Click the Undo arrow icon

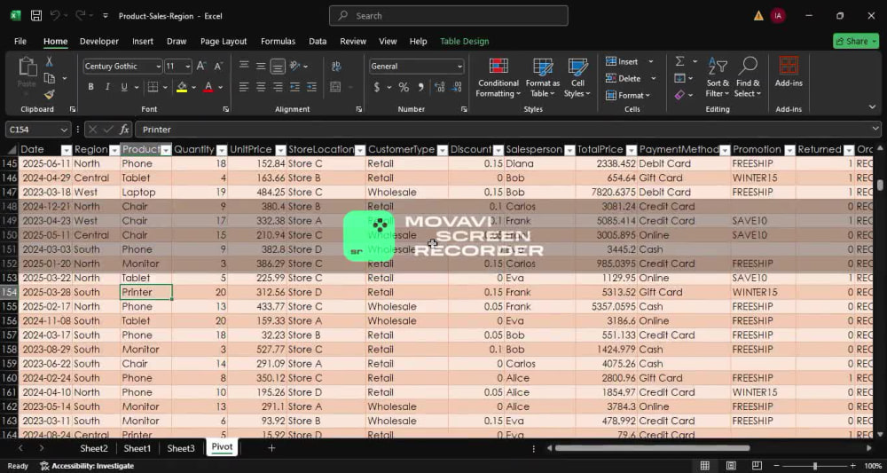pos(55,16)
